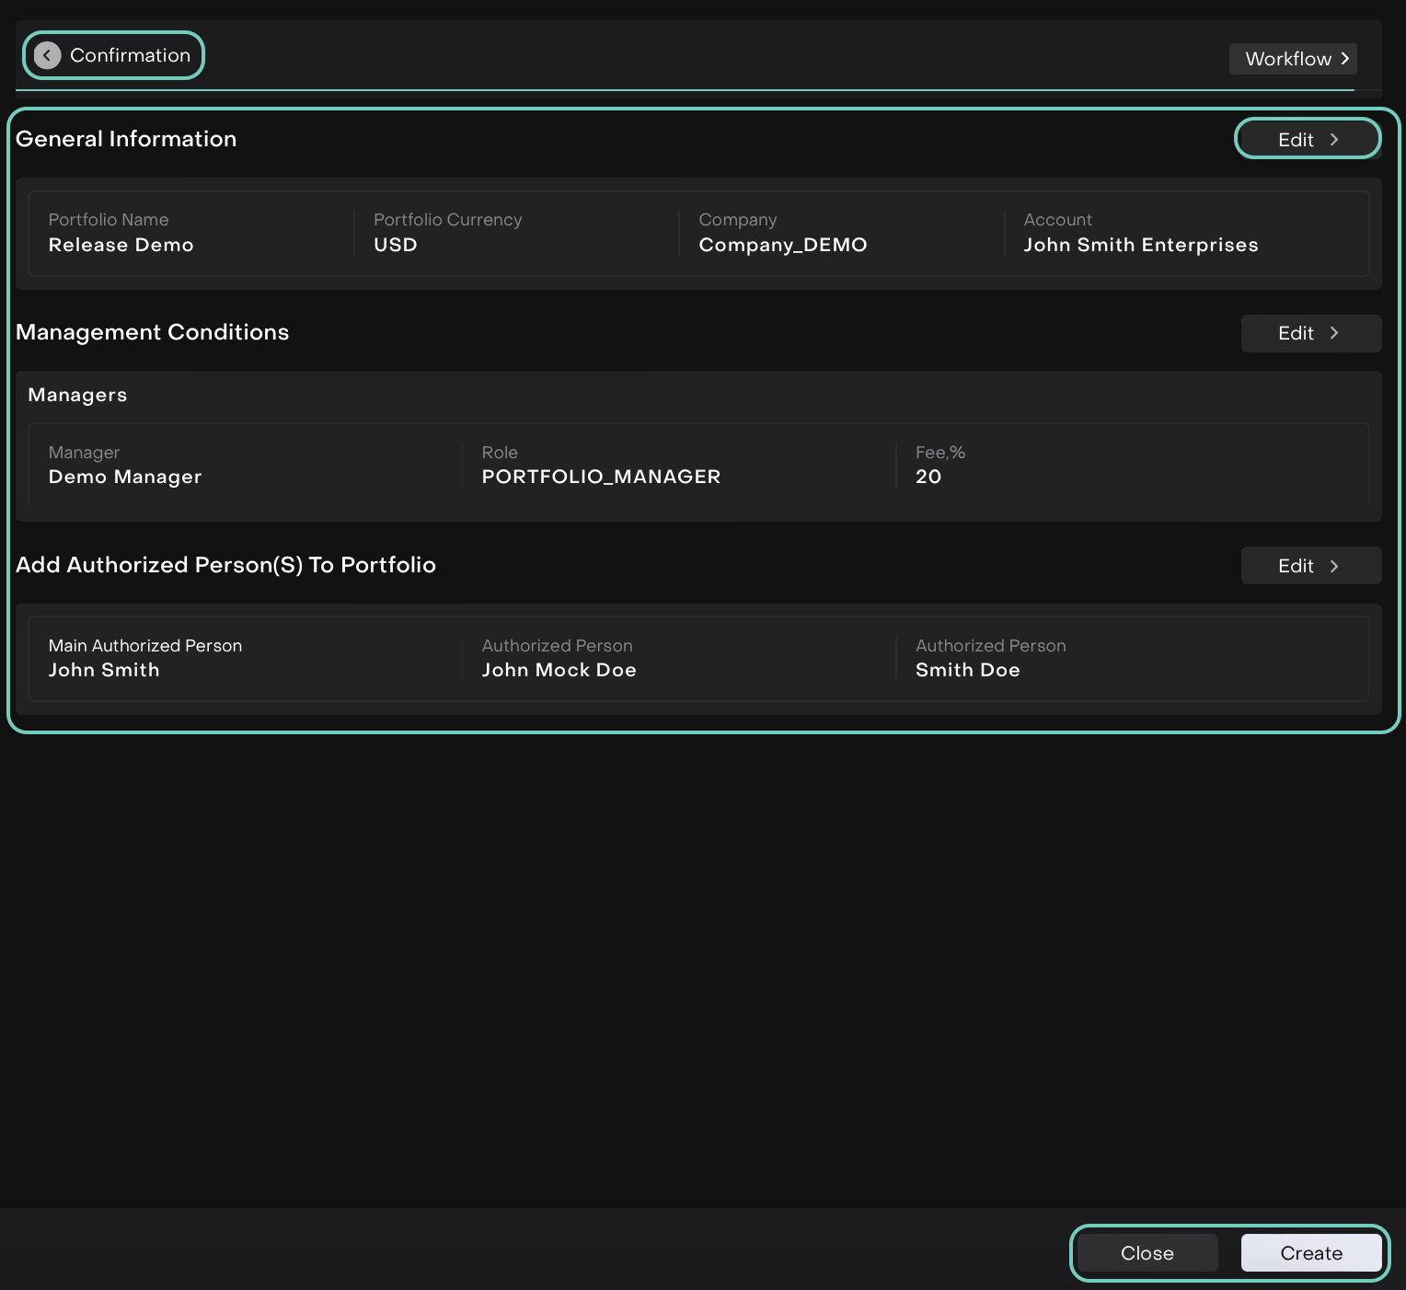This screenshot has height=1290, width=1406.
Task: Click the Managers subsection heading
Action: [77, 395]
